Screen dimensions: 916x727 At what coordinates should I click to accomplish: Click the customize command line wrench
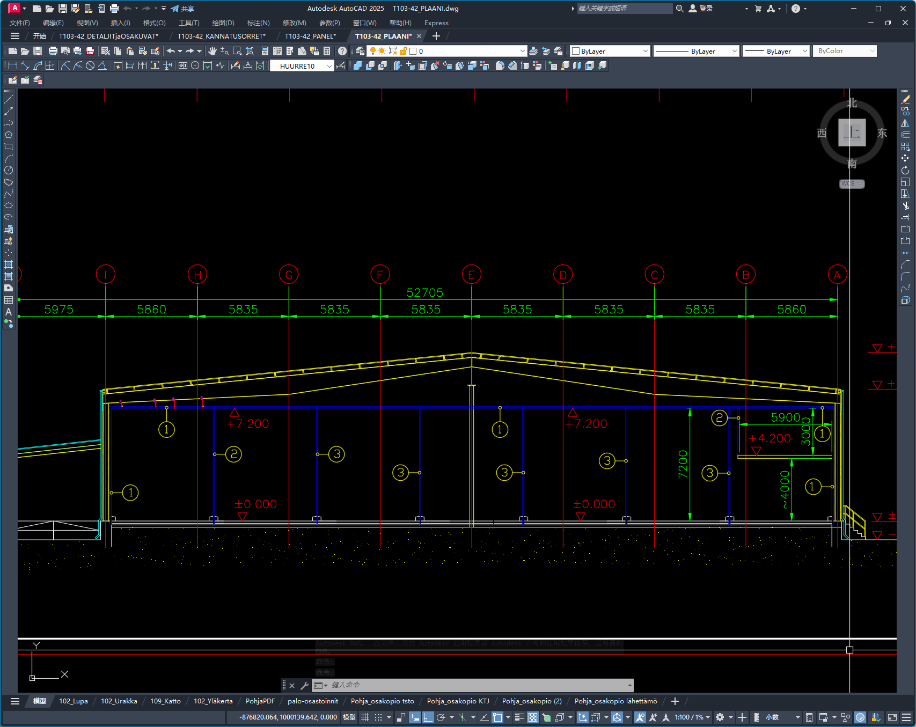point(304,685)
